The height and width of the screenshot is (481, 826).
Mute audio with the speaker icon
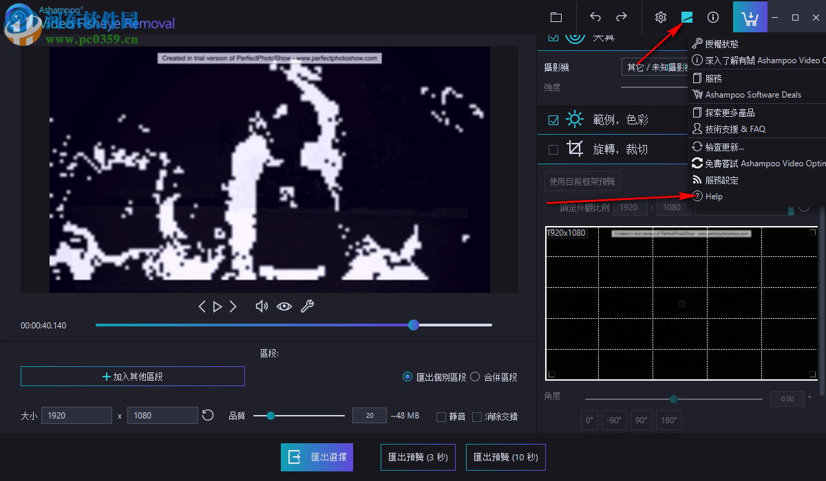pos(262,306)
